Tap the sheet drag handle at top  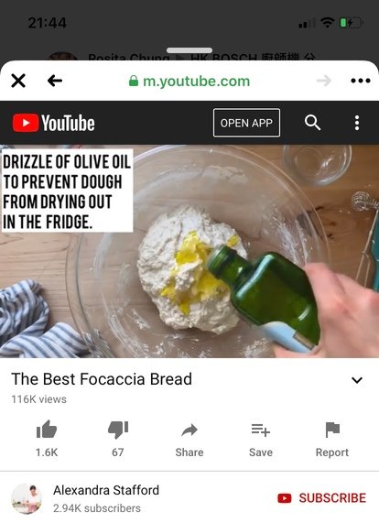pyautogui.click(x=189, y=50)
